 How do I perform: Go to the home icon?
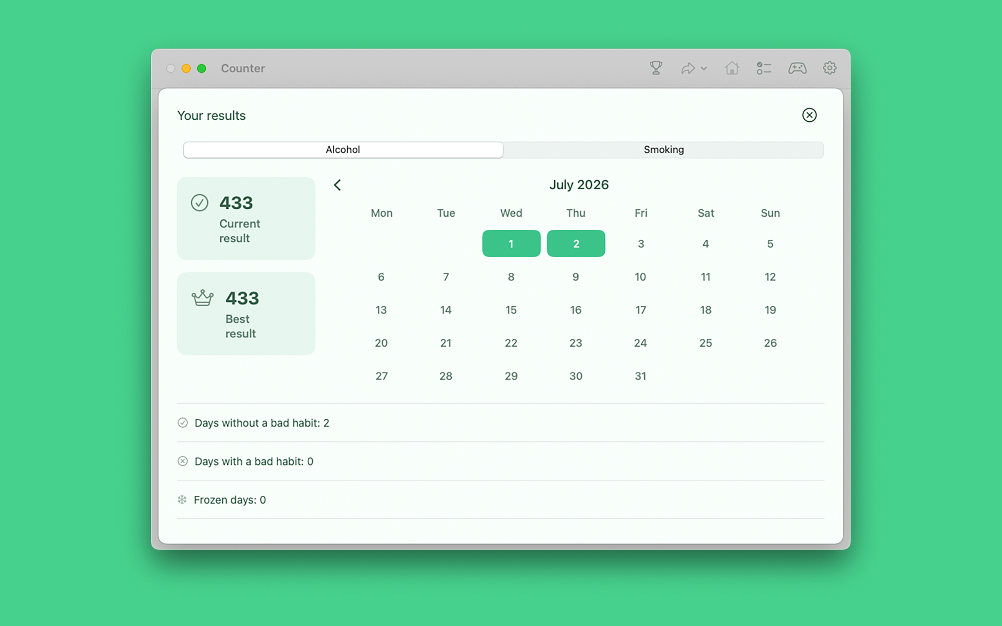coord(732,68)
